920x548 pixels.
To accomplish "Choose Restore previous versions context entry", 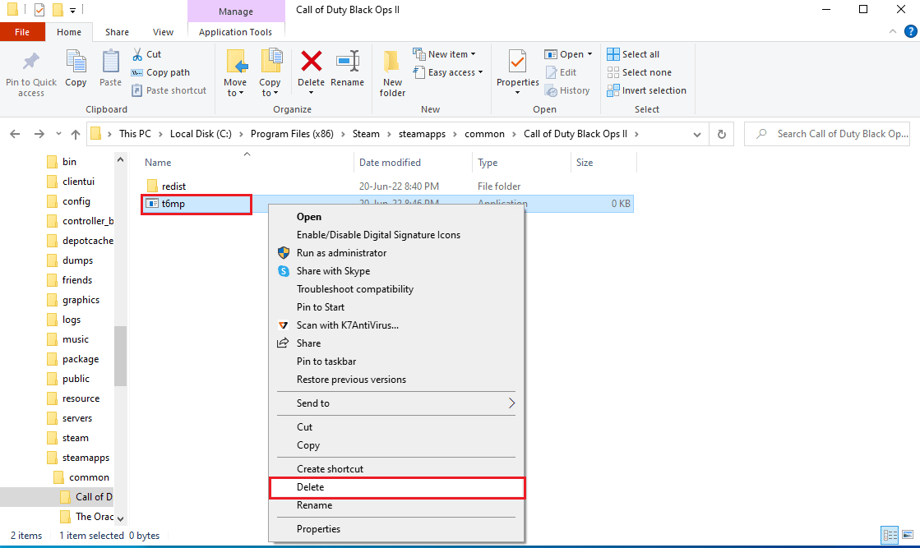I will coord(351,380).
